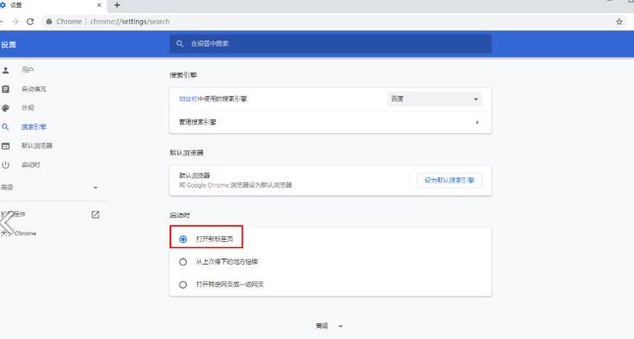The image size is (634, 339).
Task: Click the clipboard icon beside 自动填充
Action: click(x=6, y=89)
